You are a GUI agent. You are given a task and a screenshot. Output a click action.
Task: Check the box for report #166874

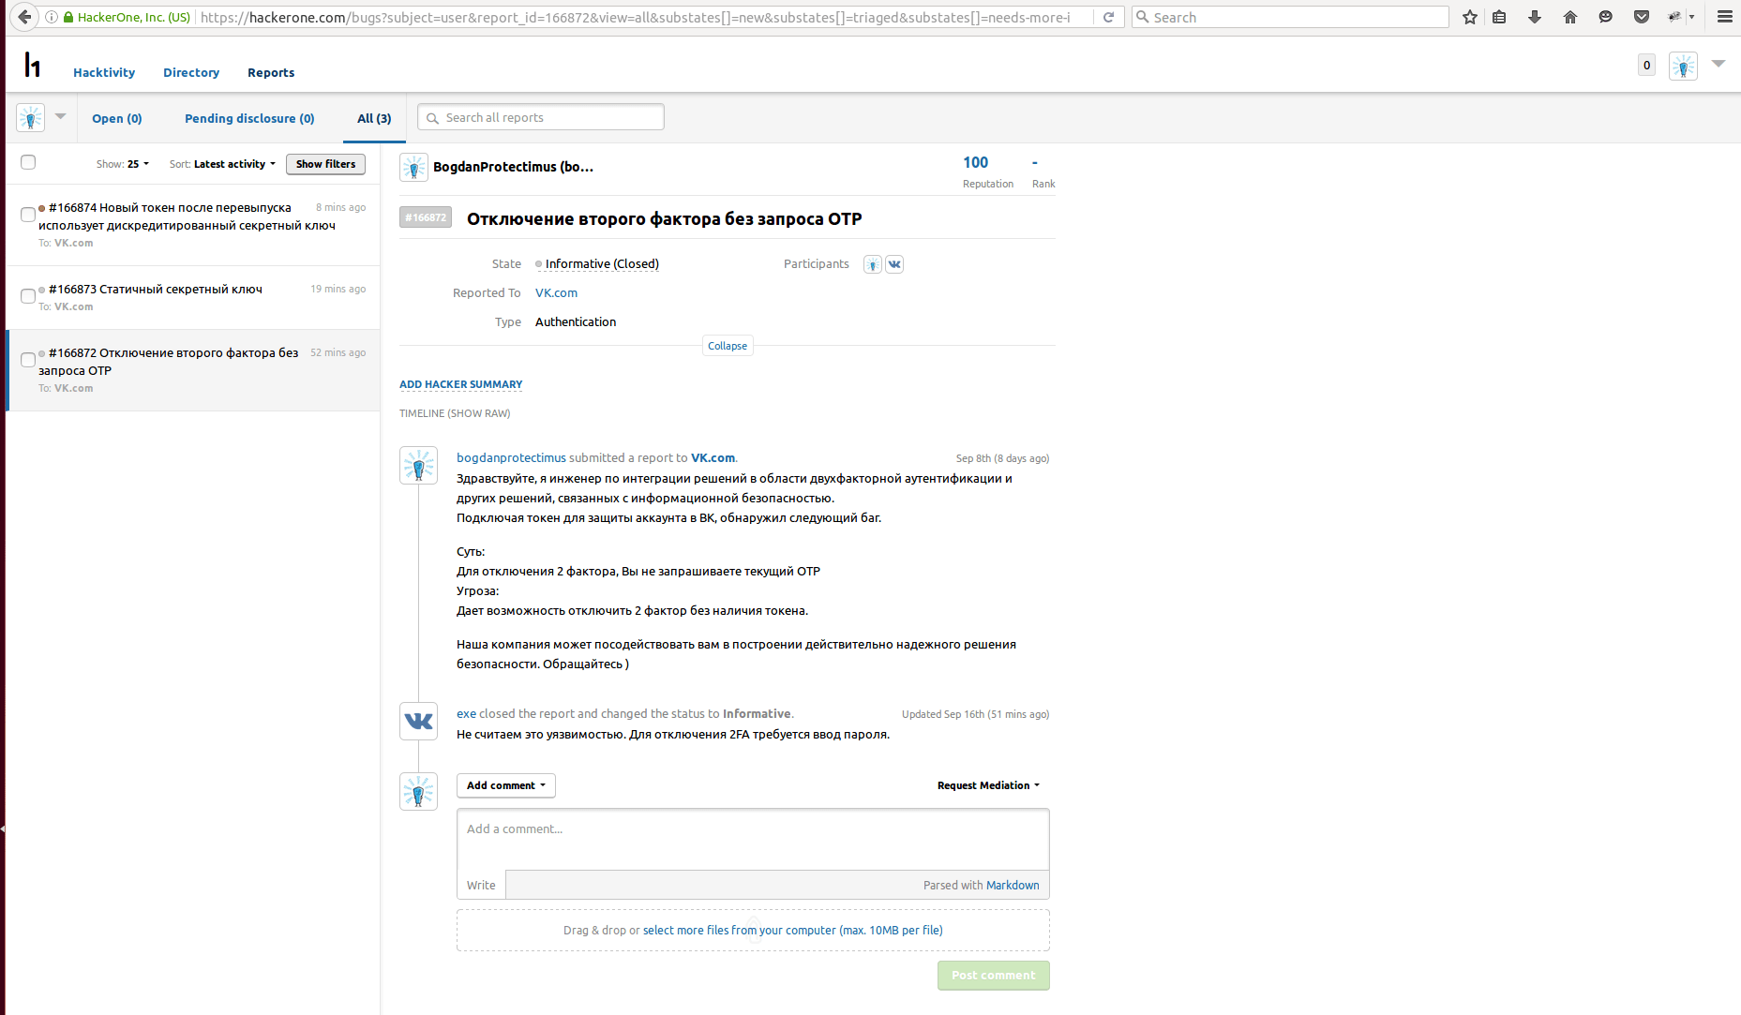(28, 215)
